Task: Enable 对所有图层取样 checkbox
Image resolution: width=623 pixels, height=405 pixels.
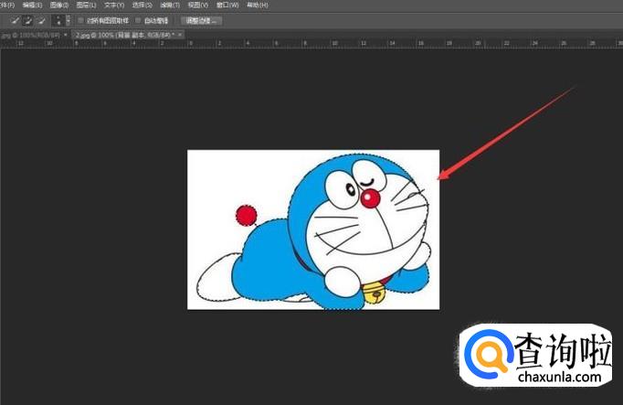Action: click(x=81, y=20)
